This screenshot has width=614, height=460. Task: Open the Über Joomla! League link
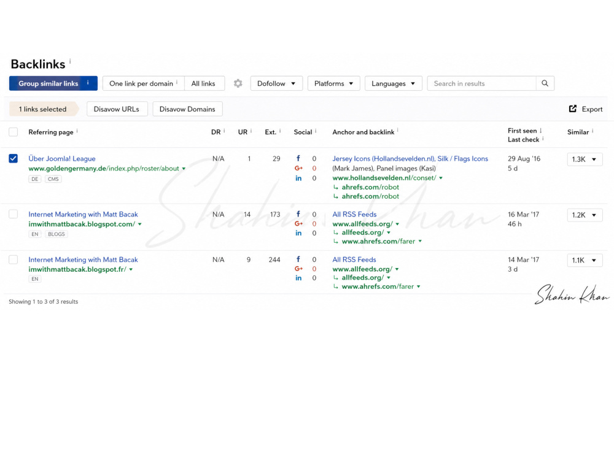[x=62, y=158]
